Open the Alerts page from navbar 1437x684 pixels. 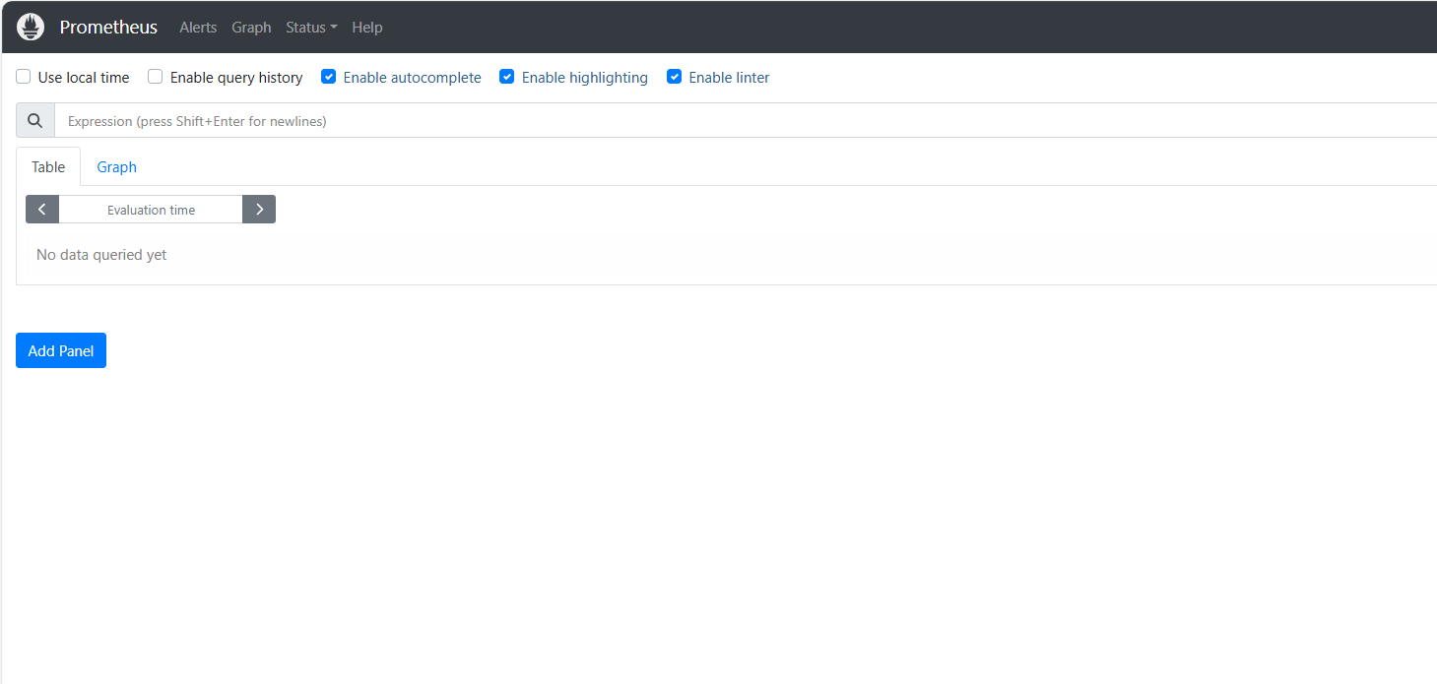[198, 28]
